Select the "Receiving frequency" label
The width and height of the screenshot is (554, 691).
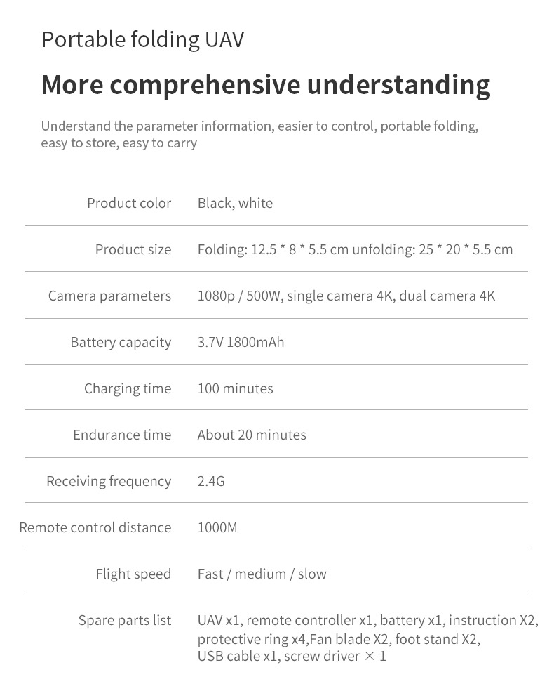(x=109, y=481)
